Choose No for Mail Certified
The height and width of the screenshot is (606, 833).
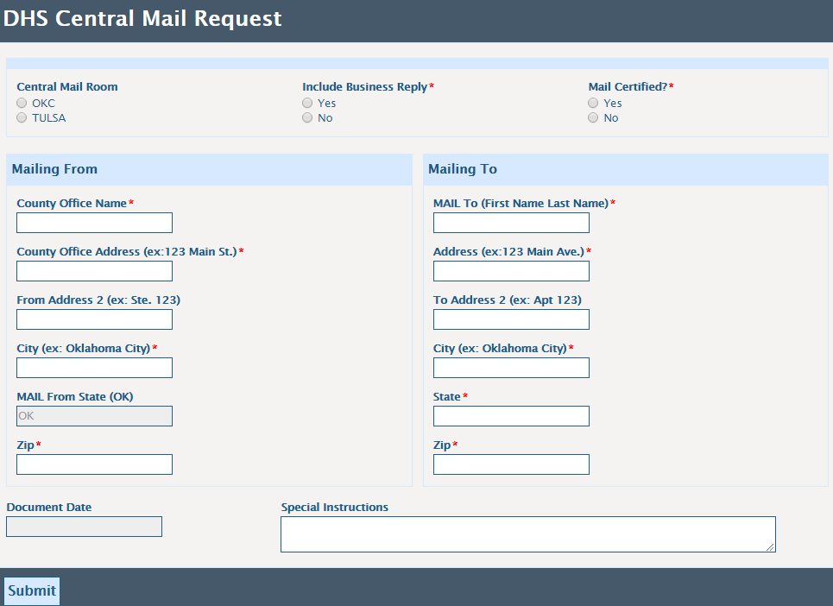(x=593, y=117)
